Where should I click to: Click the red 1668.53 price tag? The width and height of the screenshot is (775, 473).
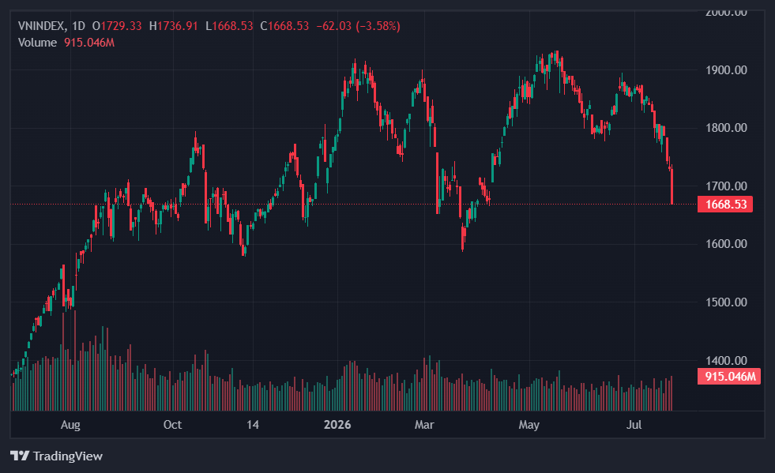click(725, 205)
